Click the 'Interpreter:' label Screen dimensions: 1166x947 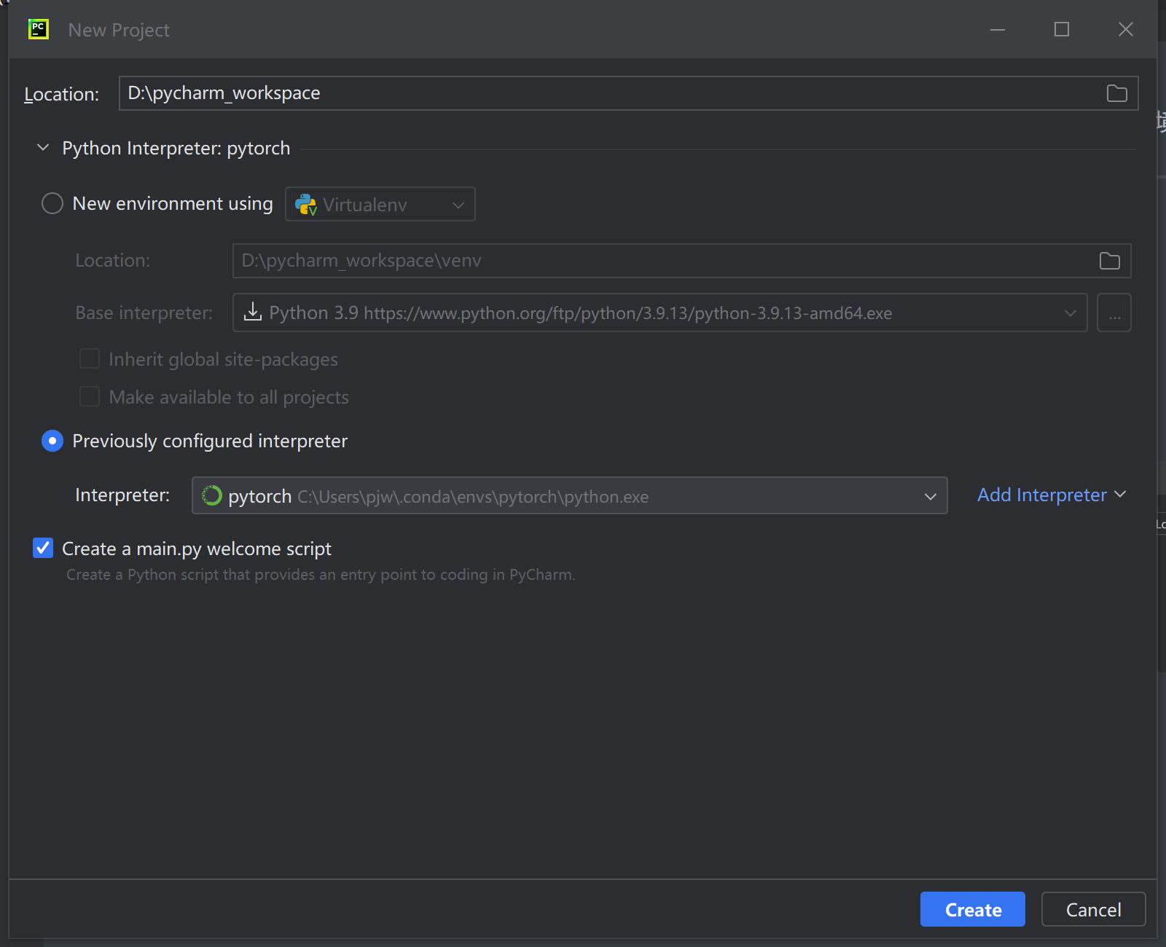coord(122,495)
